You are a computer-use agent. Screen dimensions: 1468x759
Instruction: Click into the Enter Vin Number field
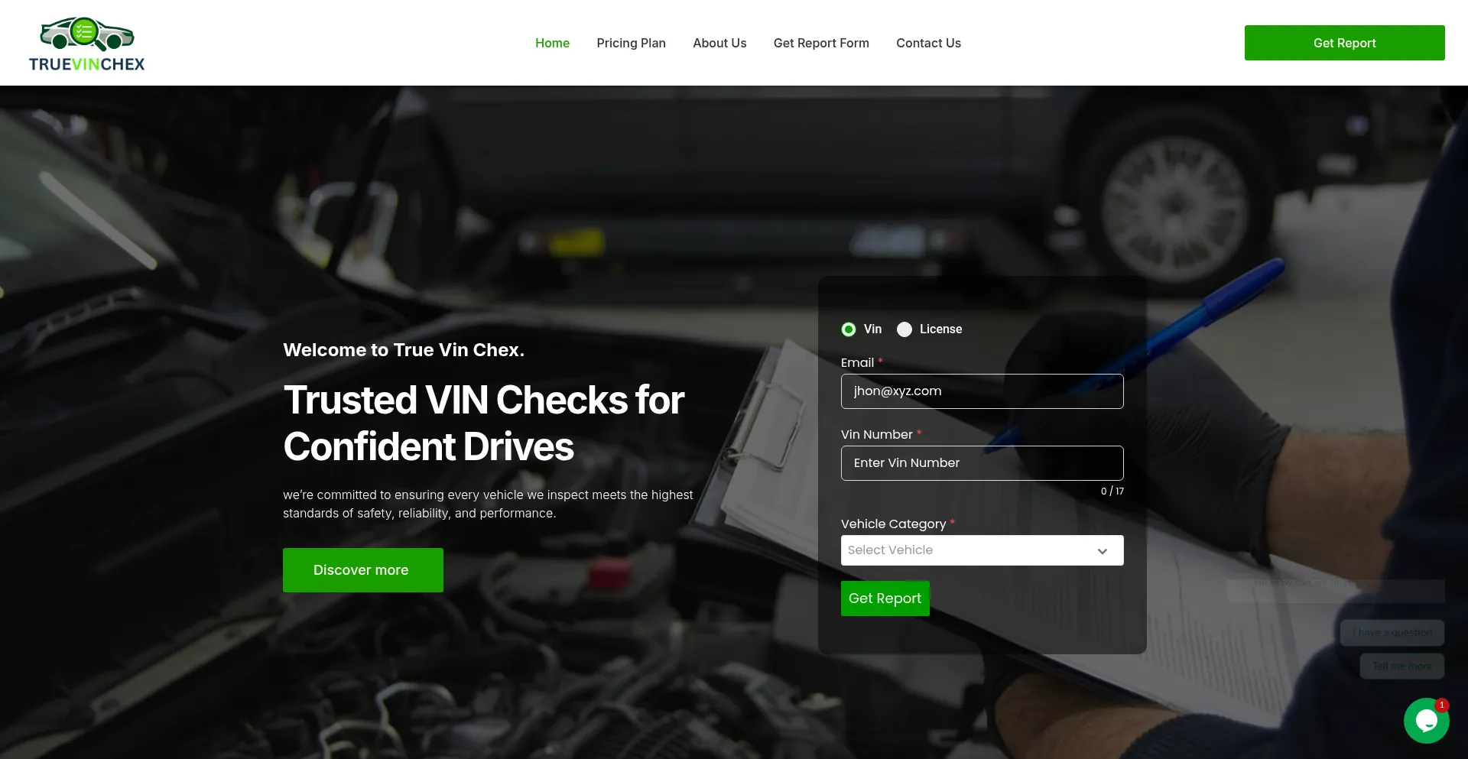click(982, 463)
